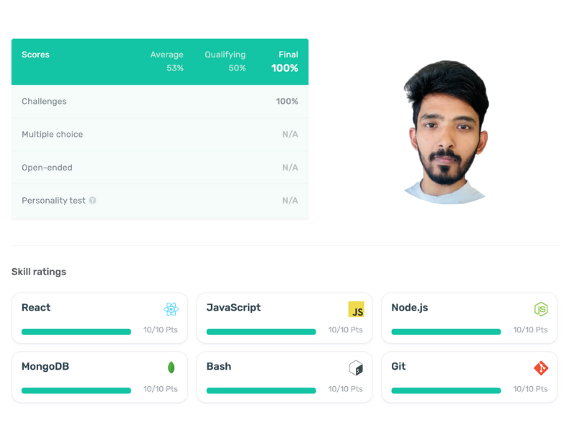
Task: Click JavaScript's 10/10 Pts score
Action: 345,330
